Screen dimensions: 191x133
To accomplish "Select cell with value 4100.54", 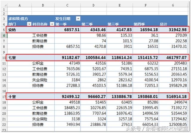I will (x=146, y=80).
